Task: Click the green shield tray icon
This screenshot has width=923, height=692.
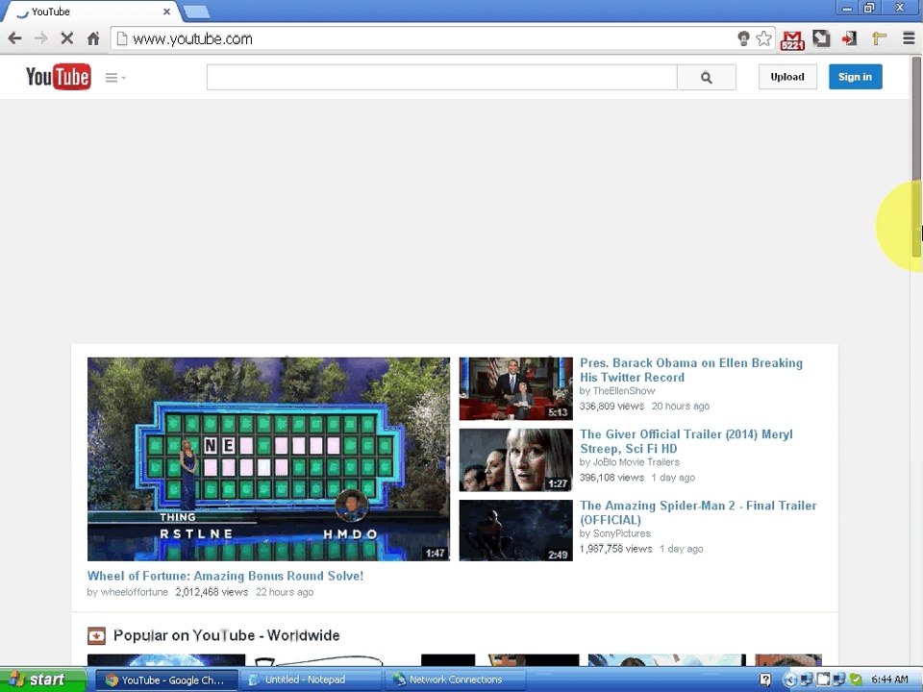Action: [x=857, y=680]
